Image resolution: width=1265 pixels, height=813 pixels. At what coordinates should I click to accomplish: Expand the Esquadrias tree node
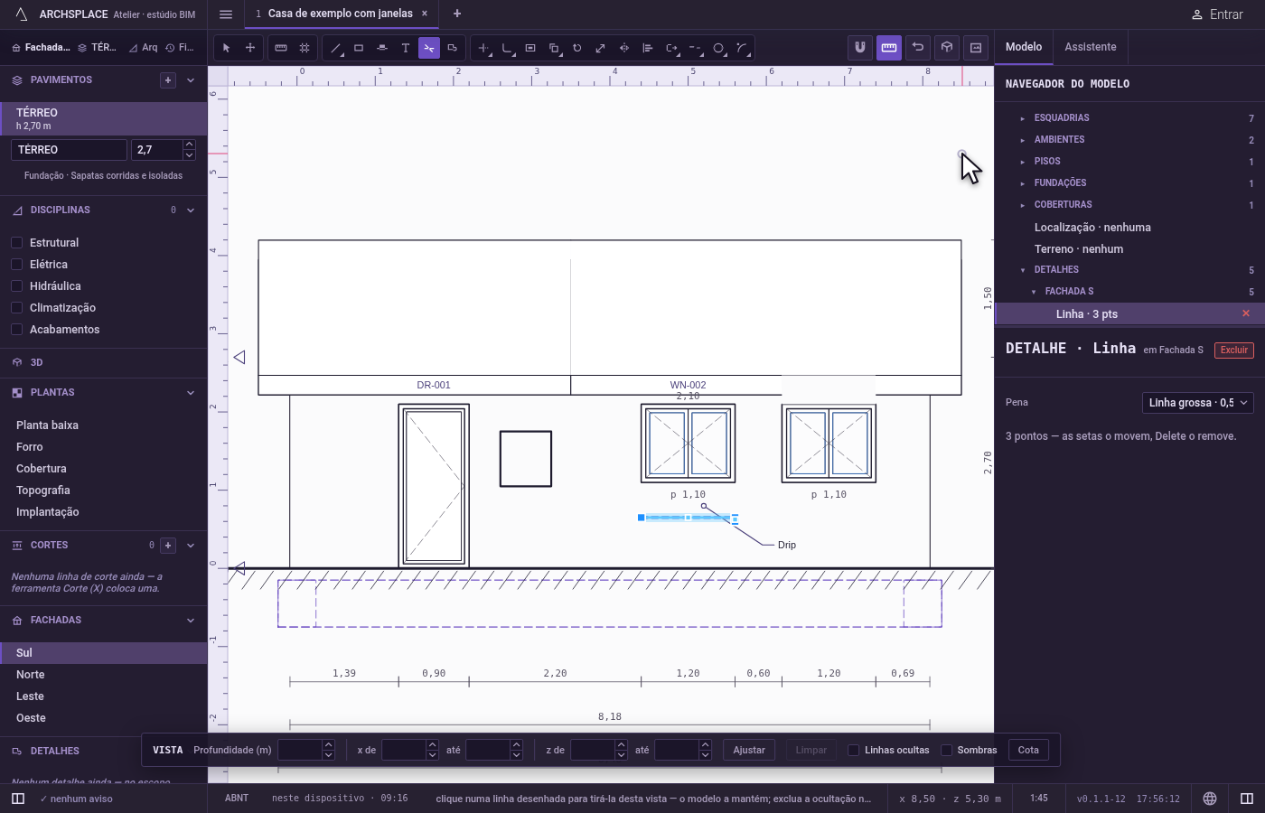pos(1023,118)
